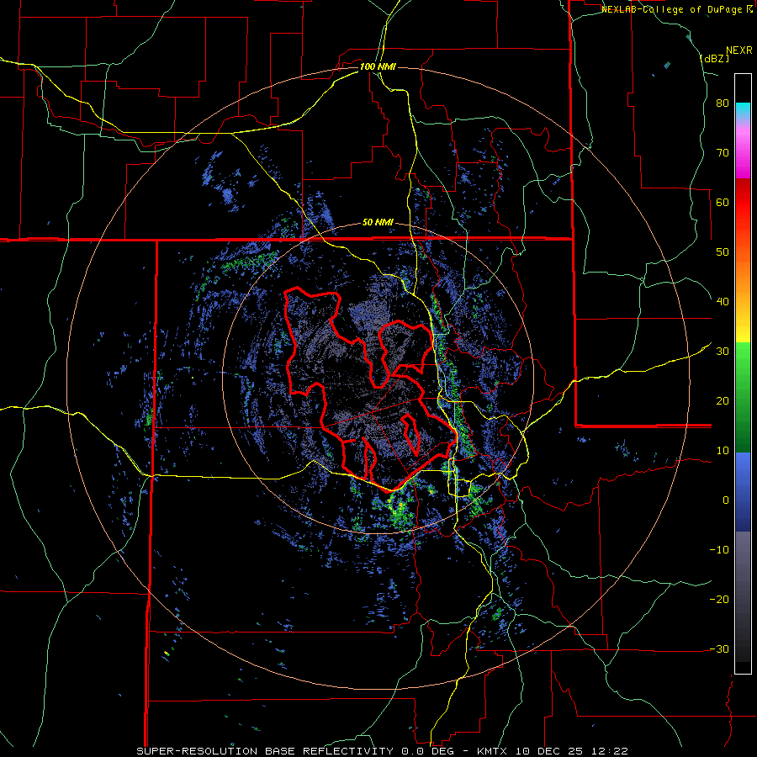Click the 10 value on dBZ scale
This screenshot has width=757, height=757.
point(723,451)
